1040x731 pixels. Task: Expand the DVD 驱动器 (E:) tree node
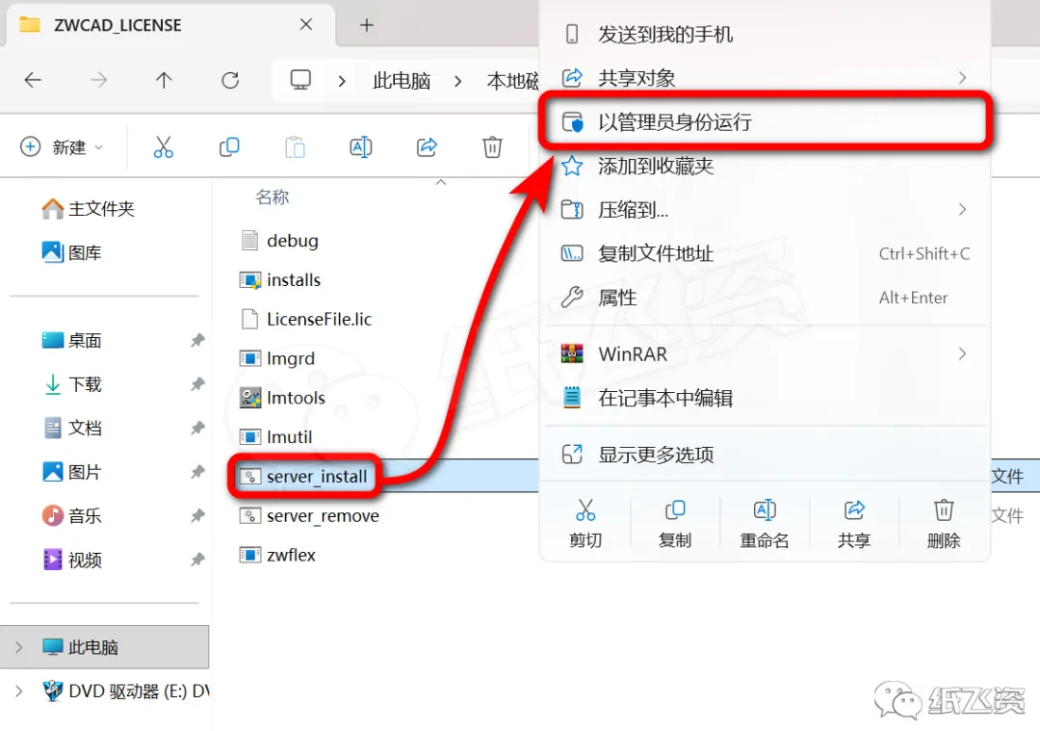pos(18,691)
